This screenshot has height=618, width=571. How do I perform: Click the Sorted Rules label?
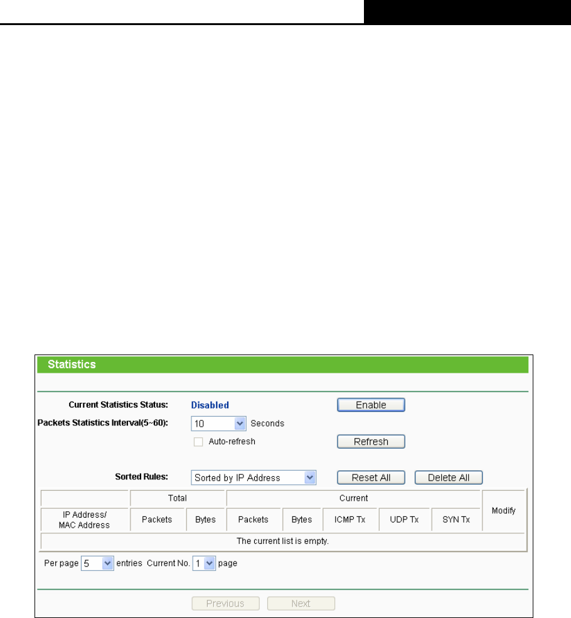141,476
